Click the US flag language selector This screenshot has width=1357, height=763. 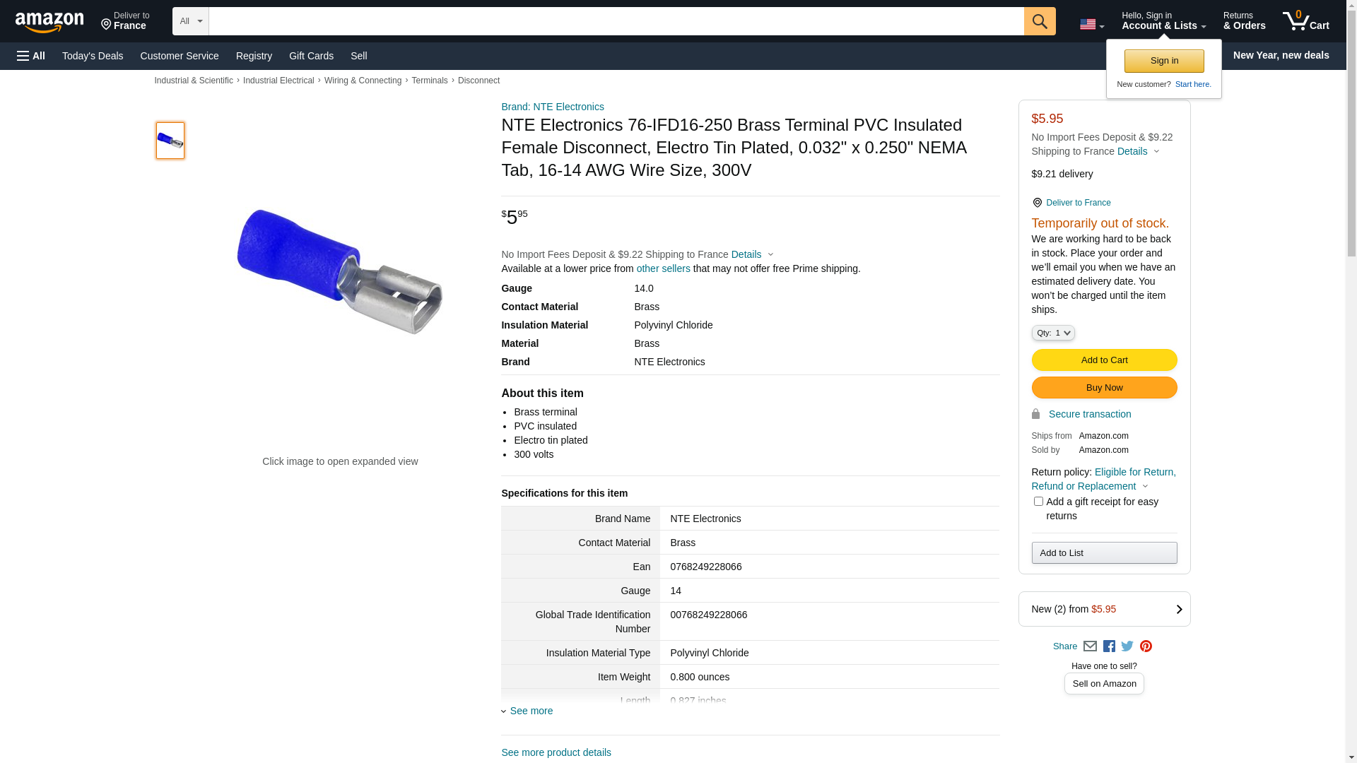pos(1091,25)
